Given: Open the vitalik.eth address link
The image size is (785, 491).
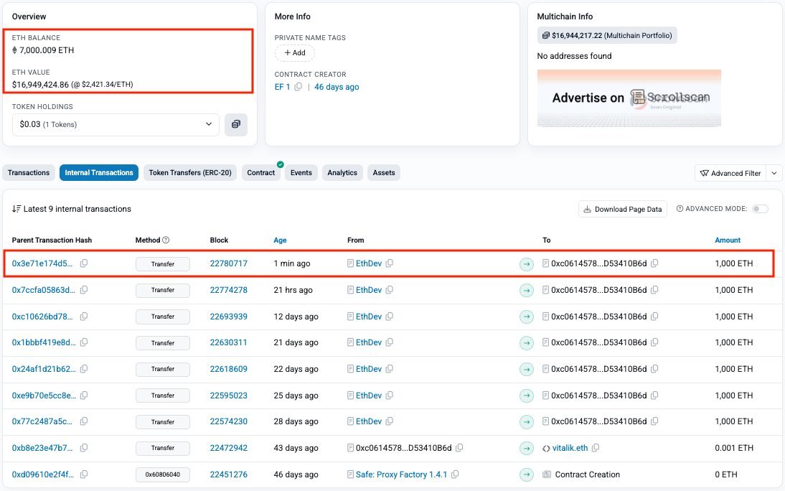Looking at the screenshot, I should pyautogui.click(x=570, y=448).
